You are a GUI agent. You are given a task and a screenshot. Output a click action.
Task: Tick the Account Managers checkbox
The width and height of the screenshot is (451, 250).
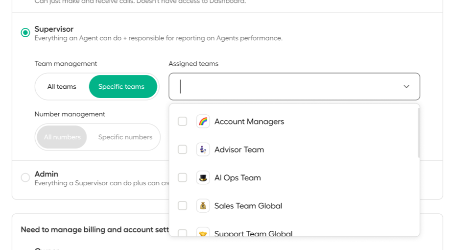182,121
